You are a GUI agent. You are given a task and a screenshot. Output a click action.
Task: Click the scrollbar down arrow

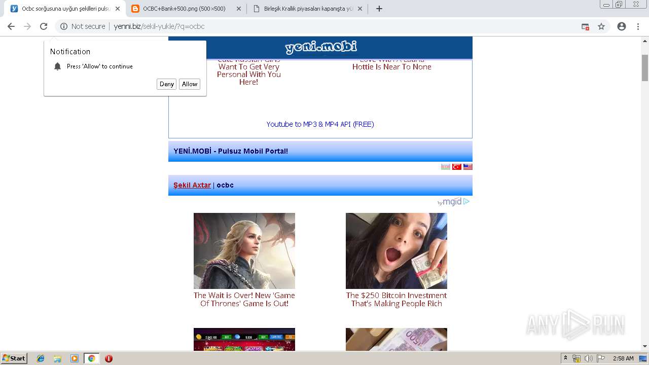(645, 347)
